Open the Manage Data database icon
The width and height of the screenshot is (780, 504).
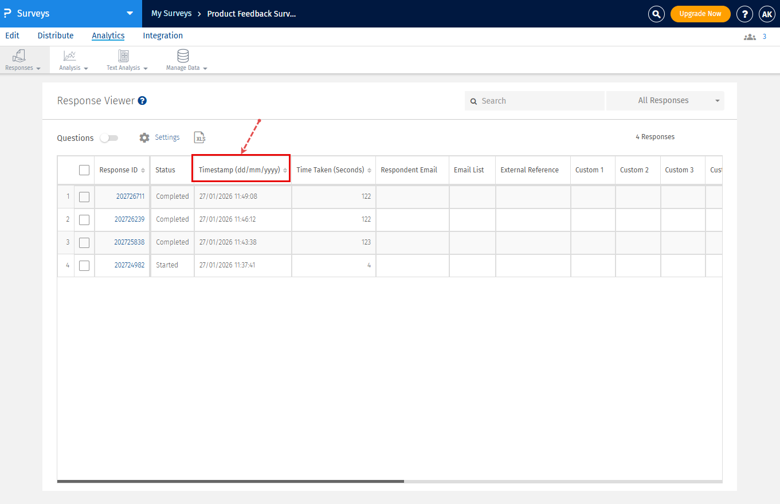[x=183, y=56]
